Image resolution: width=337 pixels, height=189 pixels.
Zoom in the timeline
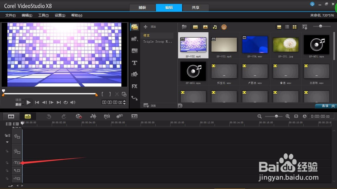coord(288,116)
